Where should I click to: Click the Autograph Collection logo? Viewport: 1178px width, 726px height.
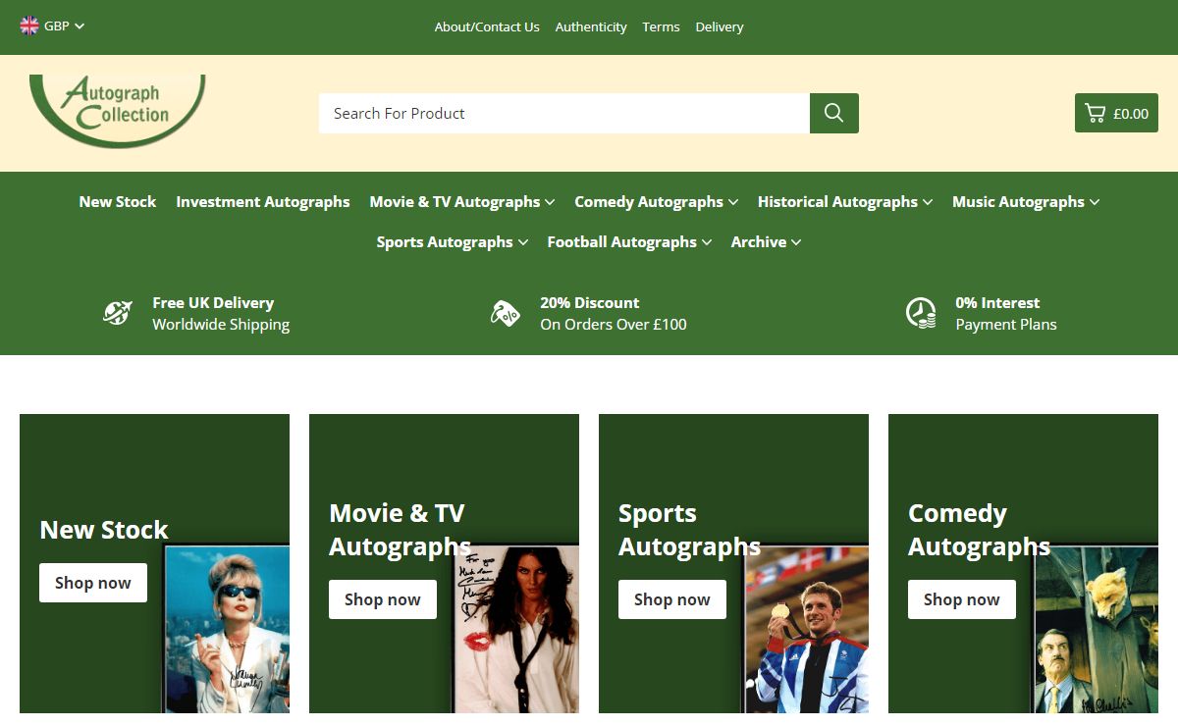(118, 111)
